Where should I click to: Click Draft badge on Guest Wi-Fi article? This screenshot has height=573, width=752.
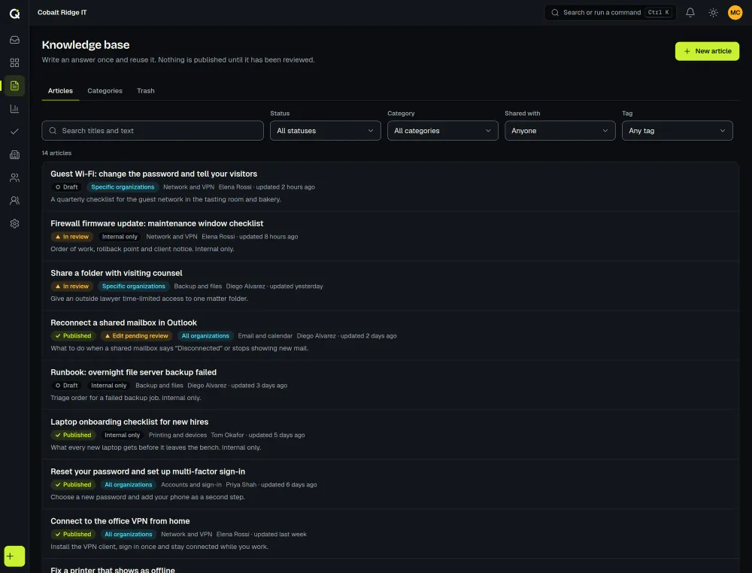coord(67,187)
